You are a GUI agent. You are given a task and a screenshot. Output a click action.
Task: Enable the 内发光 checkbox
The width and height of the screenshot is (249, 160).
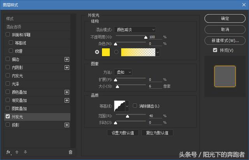(x=8, y=75)
